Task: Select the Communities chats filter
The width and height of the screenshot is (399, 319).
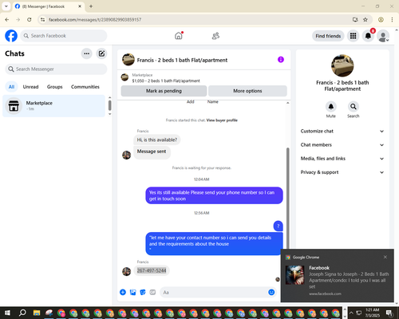Action: coord(85,87)
